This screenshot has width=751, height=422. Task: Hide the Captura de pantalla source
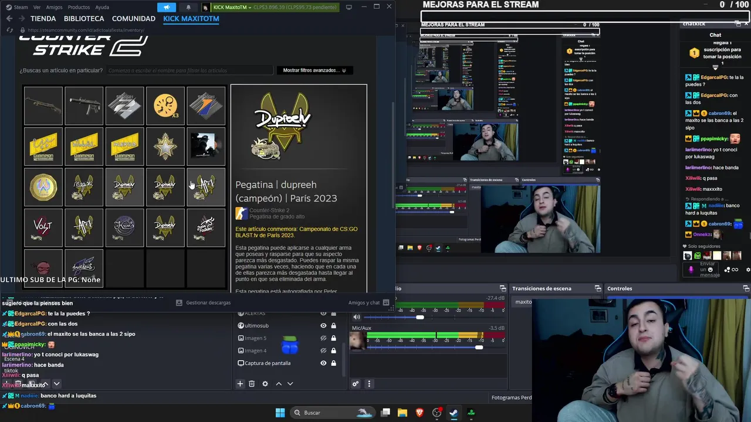tap(323, 363)
